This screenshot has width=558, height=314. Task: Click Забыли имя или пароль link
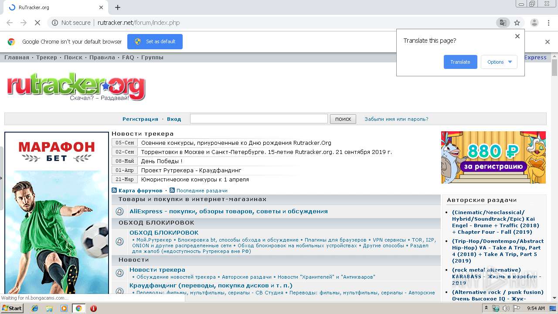pos(396,119)
